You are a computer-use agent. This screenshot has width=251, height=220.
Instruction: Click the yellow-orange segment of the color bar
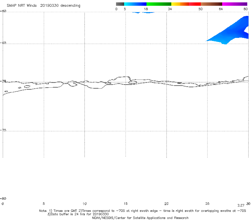pos(180,4)
